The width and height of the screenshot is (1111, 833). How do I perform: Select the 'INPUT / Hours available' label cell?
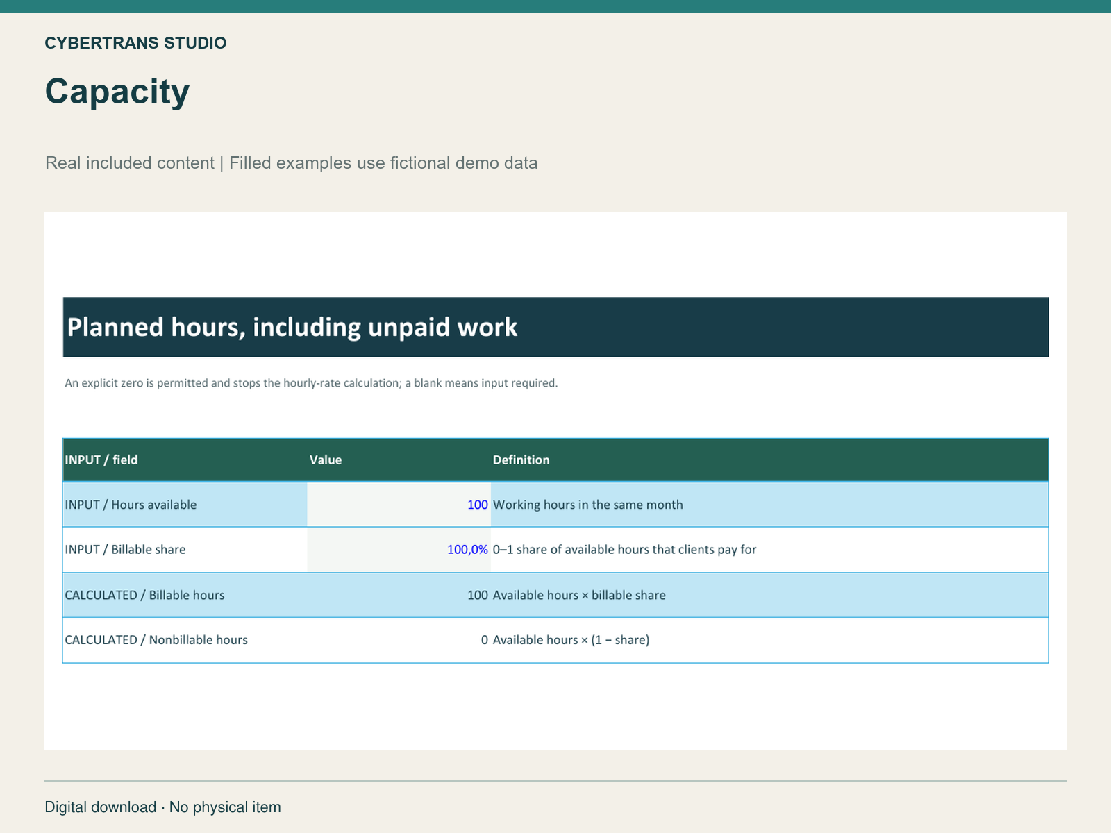pyautogui.click(x=185, y=505)
